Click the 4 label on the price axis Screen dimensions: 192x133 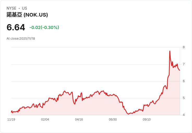[x=184, y=115]
